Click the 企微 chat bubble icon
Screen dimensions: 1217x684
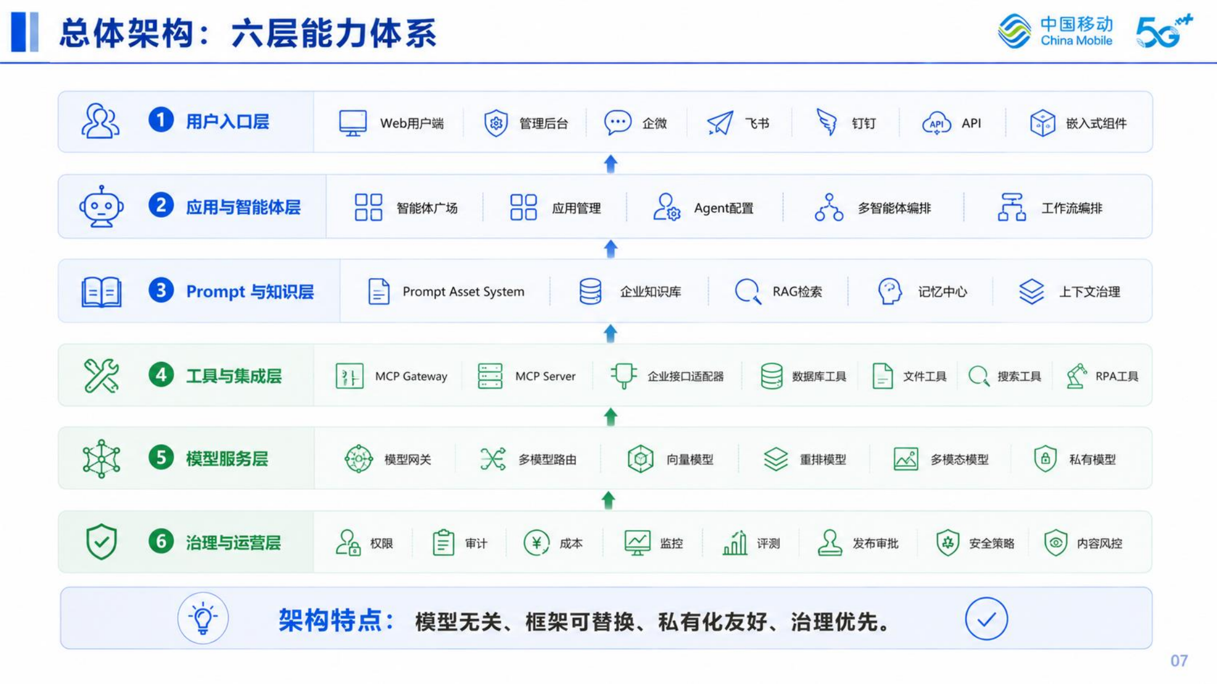(x=617, y=123)
